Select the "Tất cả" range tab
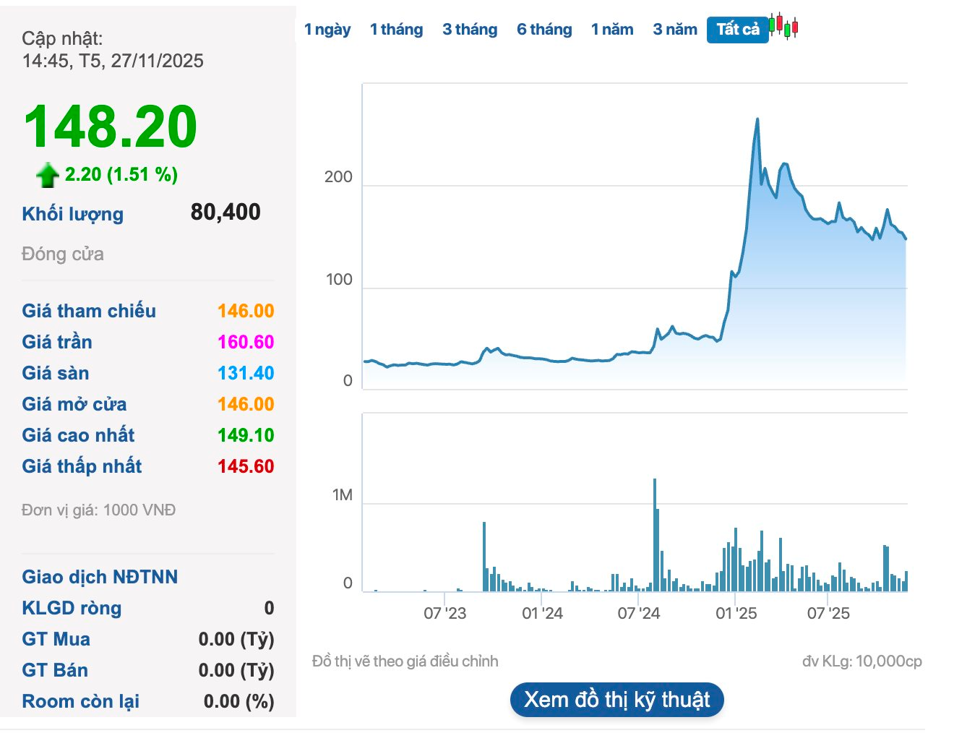 [x=737, y=30]
